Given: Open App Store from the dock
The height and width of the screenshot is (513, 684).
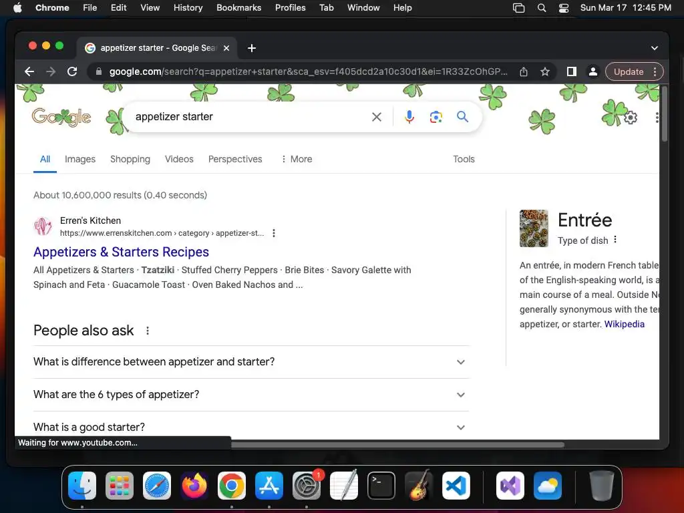Looking at the screenshot, I should [269, 486].
